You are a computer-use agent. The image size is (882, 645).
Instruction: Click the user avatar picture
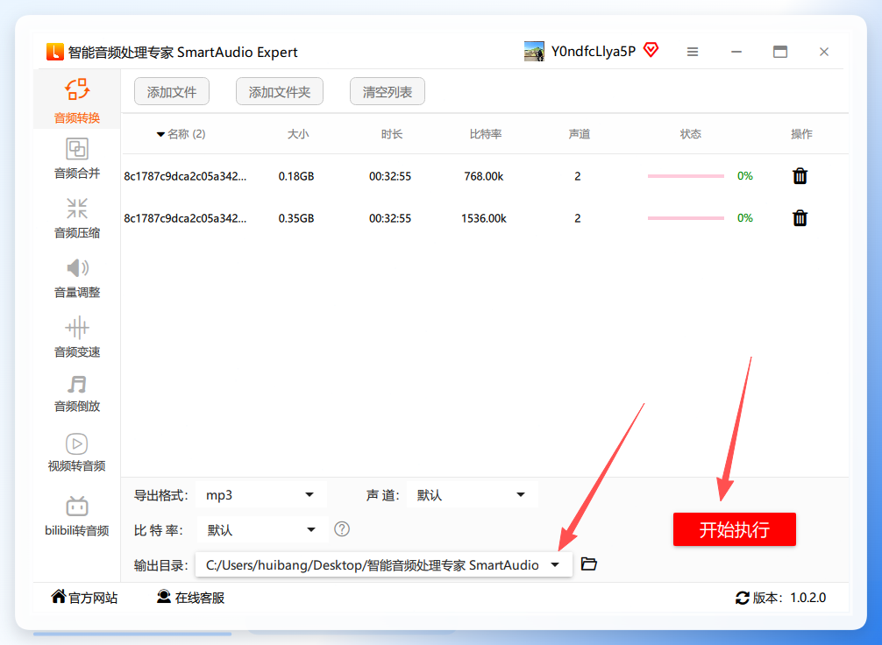tap(535, 51)
